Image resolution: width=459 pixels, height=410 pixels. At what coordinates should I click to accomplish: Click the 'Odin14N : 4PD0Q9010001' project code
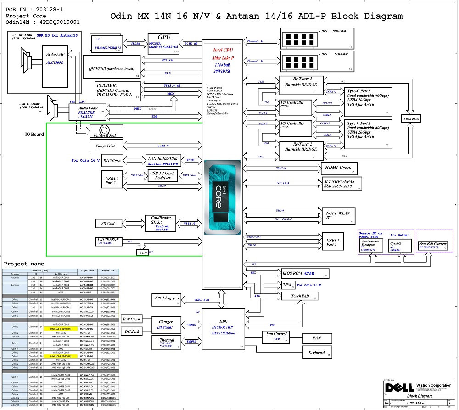click(x=42, y=22)
